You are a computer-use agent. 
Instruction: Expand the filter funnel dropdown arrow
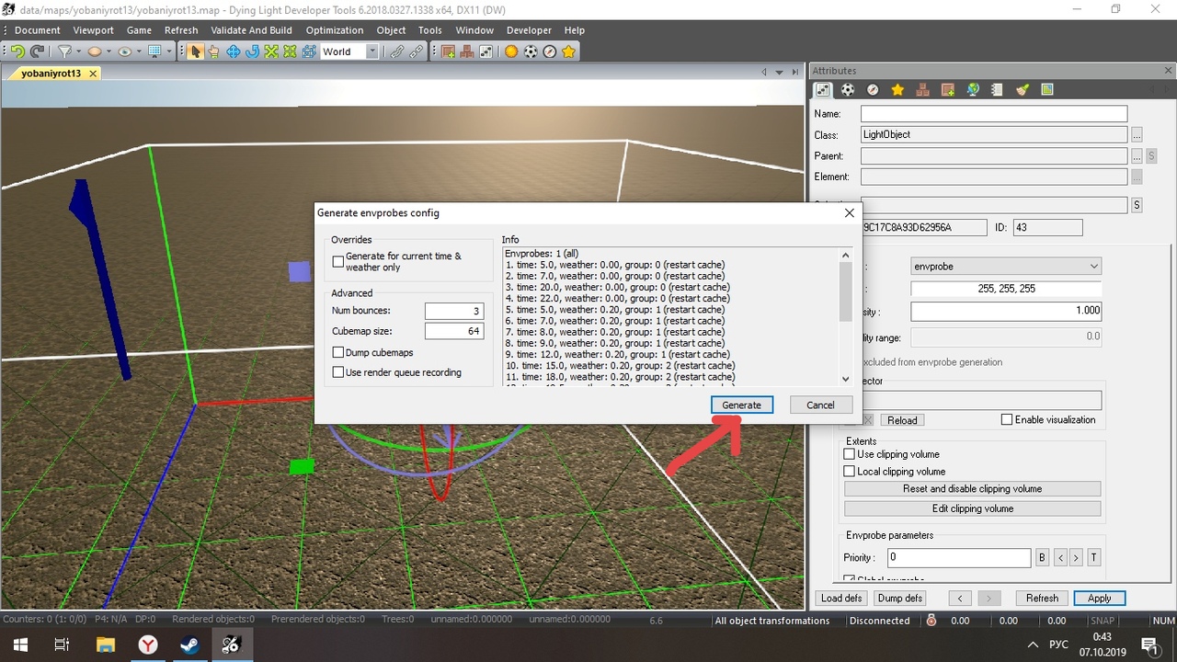coord(79,51)
